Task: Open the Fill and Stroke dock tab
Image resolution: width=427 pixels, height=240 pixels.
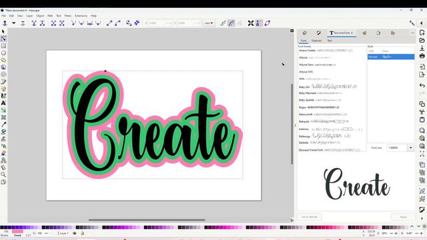Action: (x=319, y=33)
